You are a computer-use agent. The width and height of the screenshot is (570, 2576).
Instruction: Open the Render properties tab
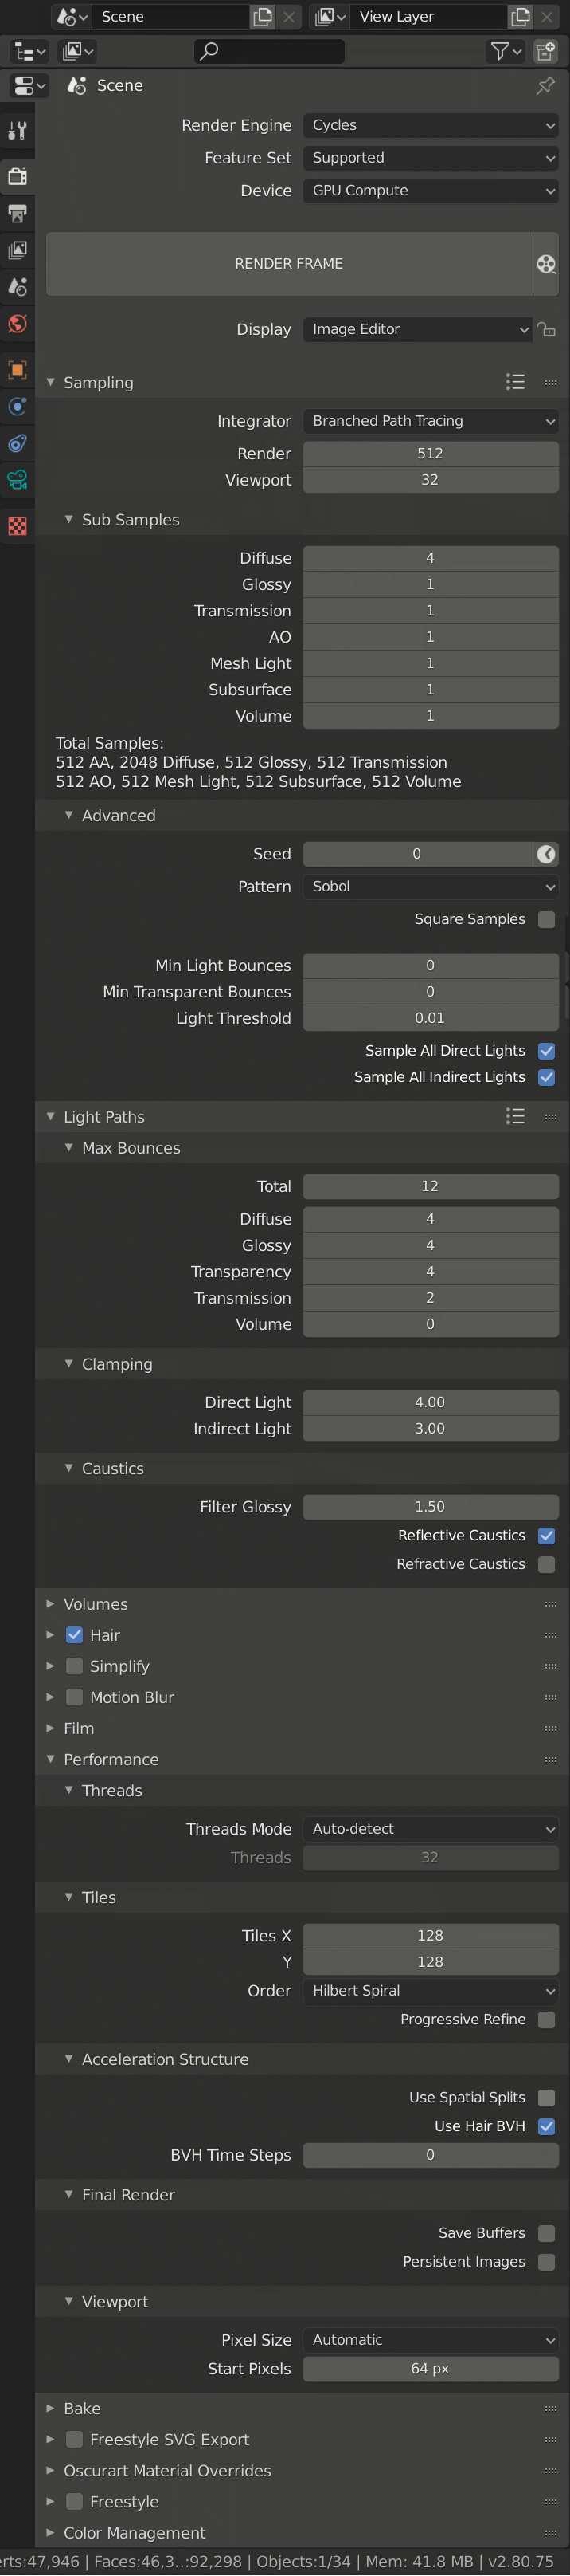click(17, 177)
